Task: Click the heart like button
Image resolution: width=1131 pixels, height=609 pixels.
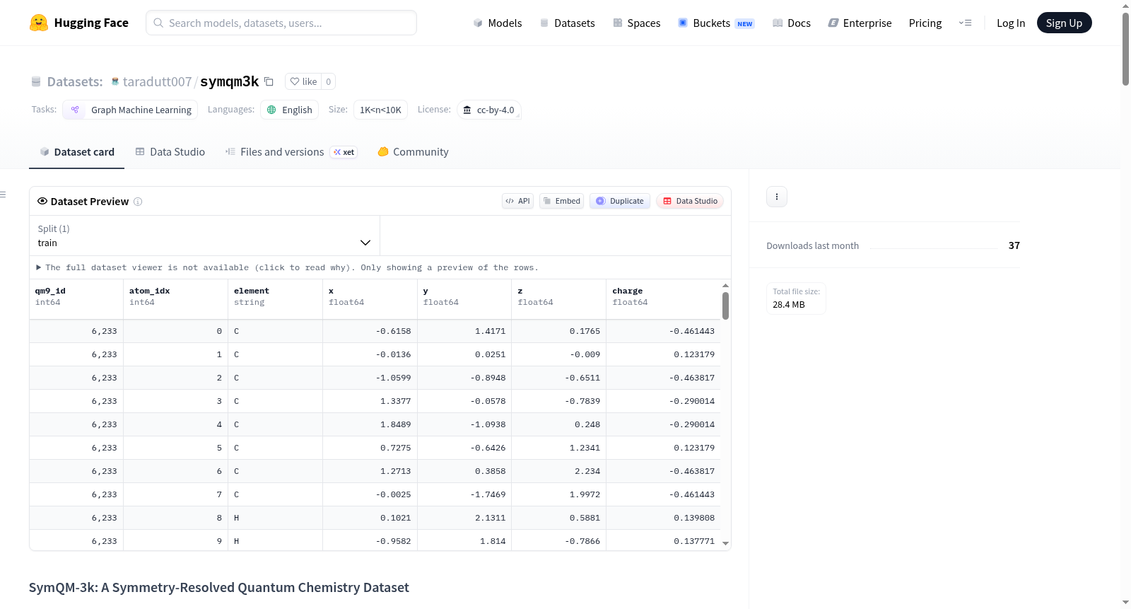Action: [x=303, y=81]
